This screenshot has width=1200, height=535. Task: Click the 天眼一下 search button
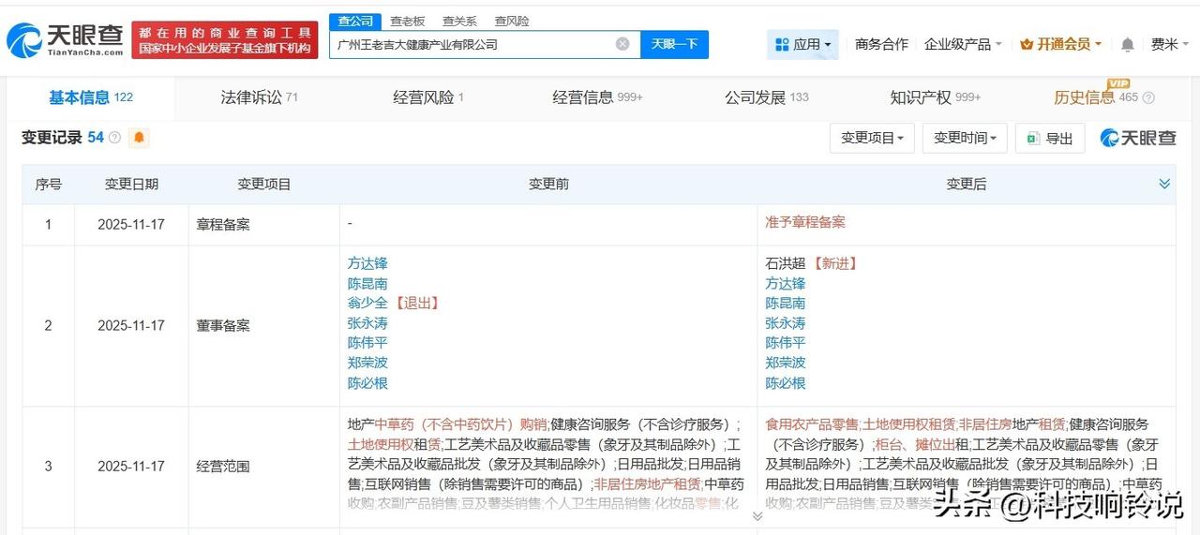pos(674,44)
